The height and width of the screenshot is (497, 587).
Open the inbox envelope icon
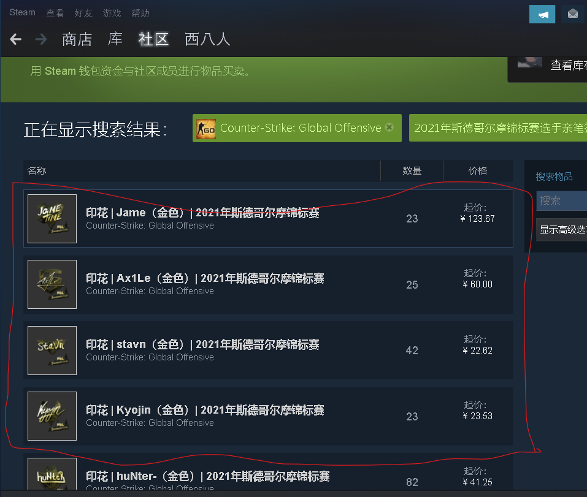click(573, 14)
